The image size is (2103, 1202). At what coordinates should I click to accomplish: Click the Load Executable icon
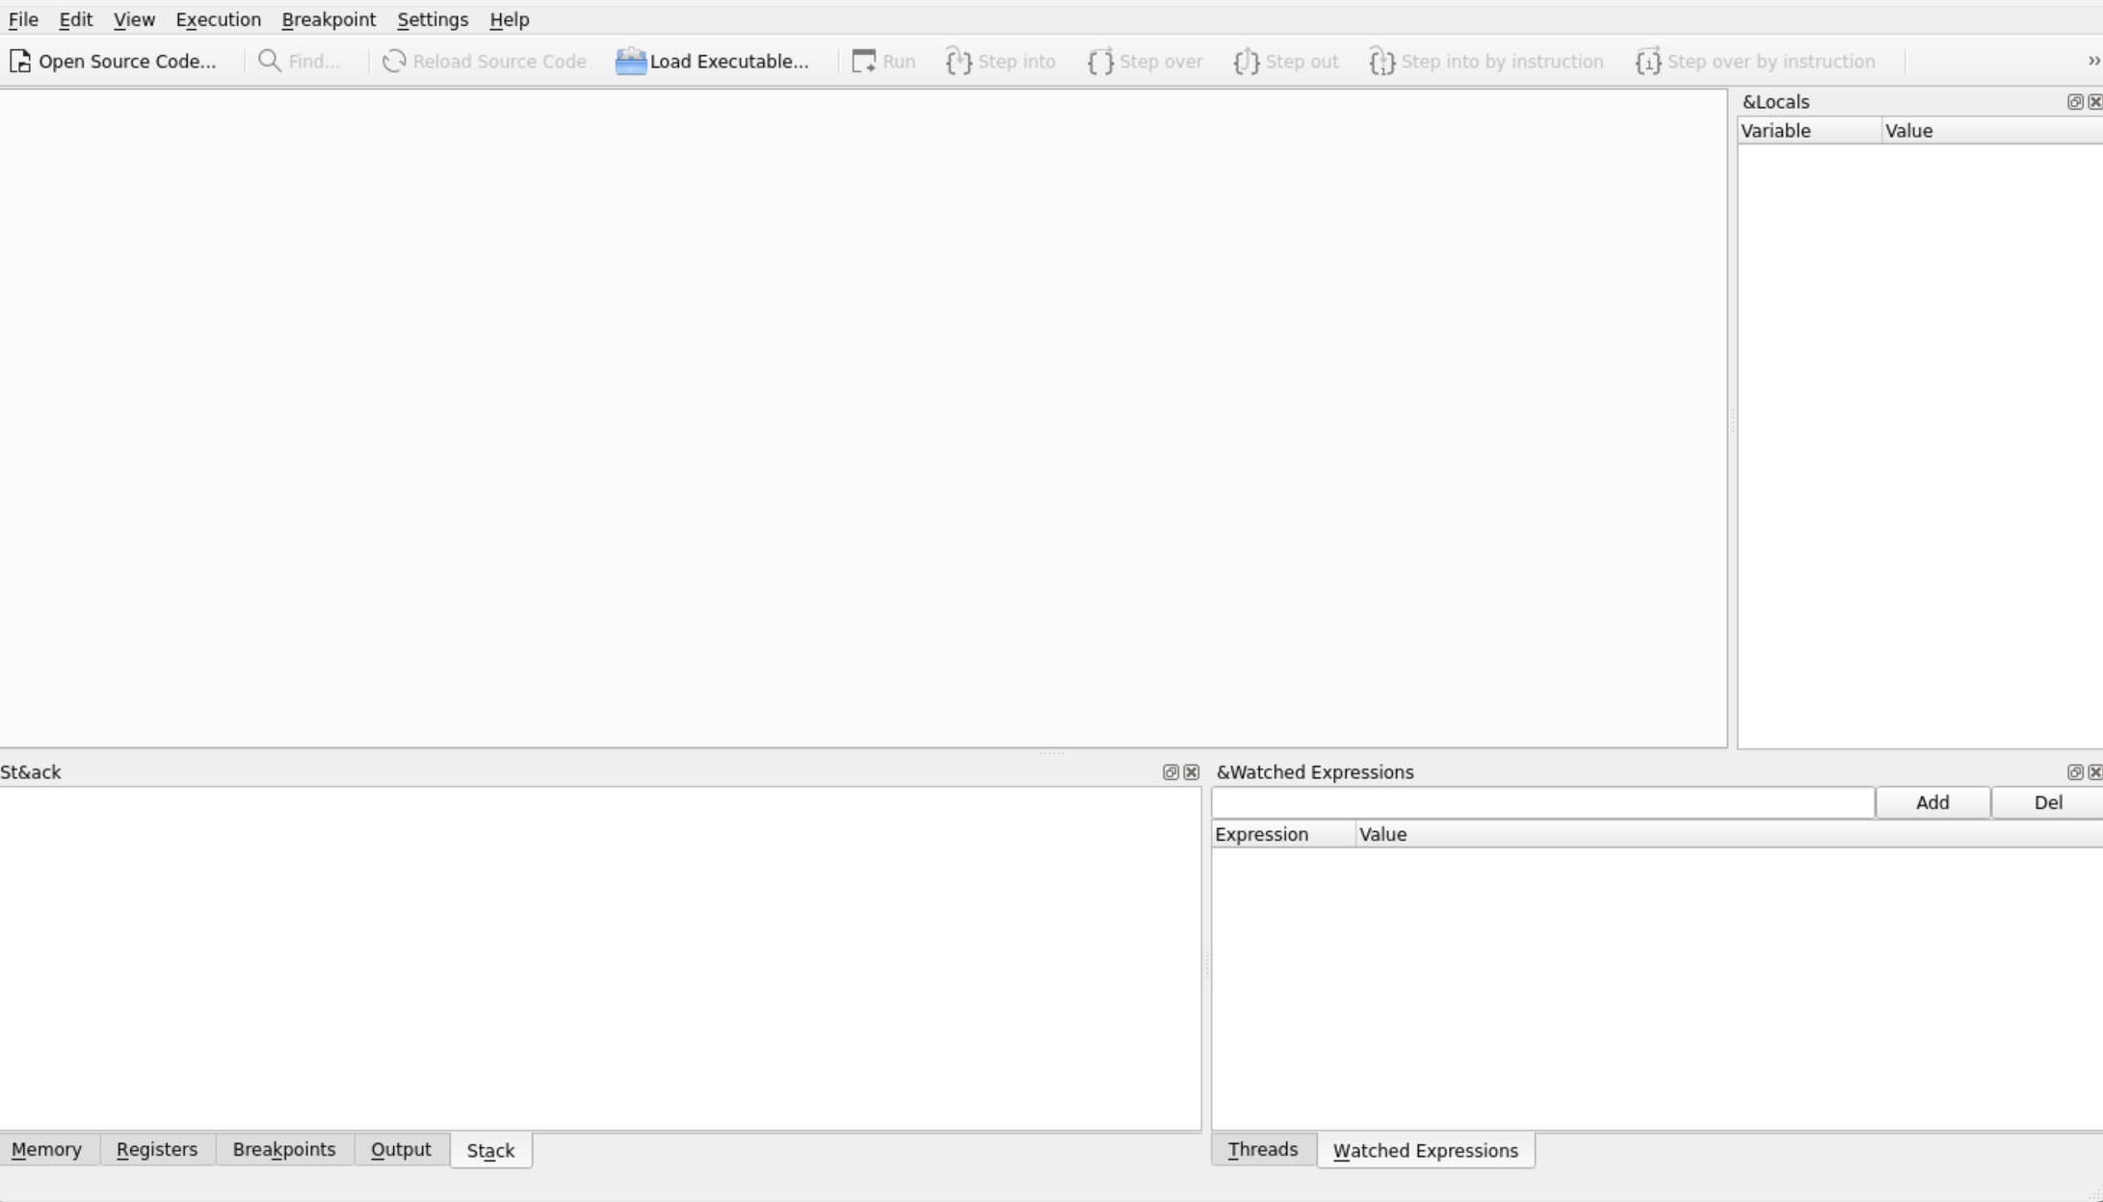click(630, 62)
